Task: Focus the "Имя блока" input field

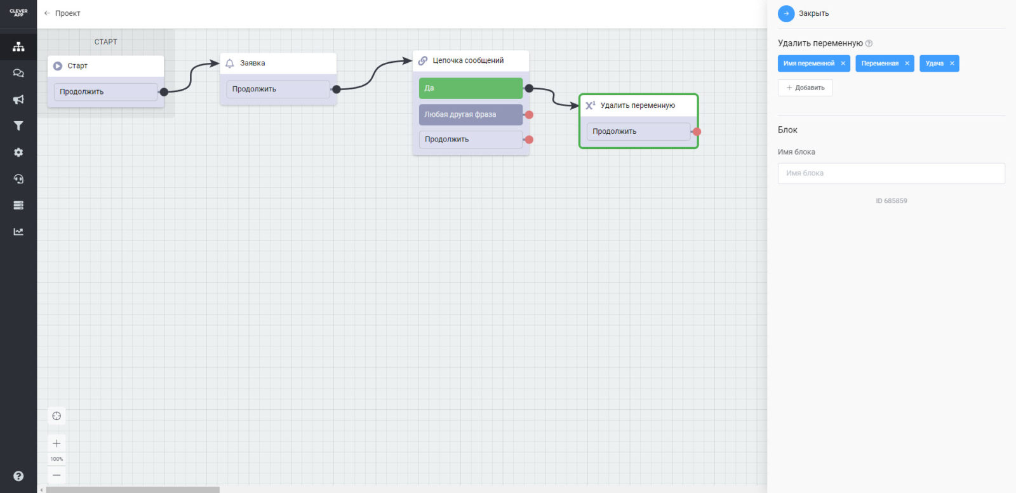Action: click(891, 173)
